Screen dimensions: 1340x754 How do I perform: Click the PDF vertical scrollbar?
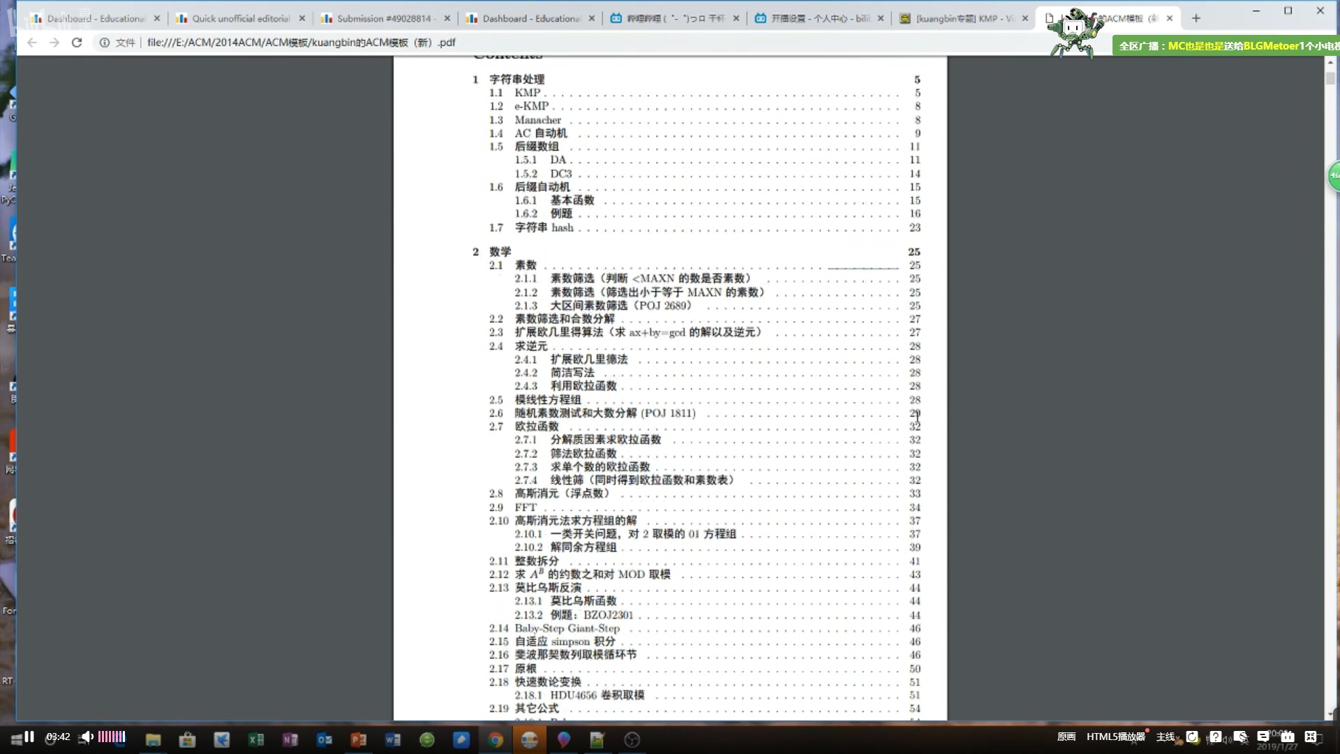point(1330,77)
